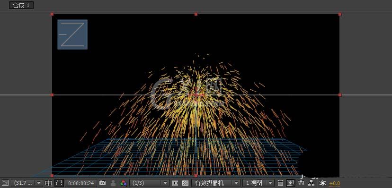Open the 有效摄像机 3D view dropdown
Image resolution: width=392 pixels, height=188 pixels.
[216, 183]
